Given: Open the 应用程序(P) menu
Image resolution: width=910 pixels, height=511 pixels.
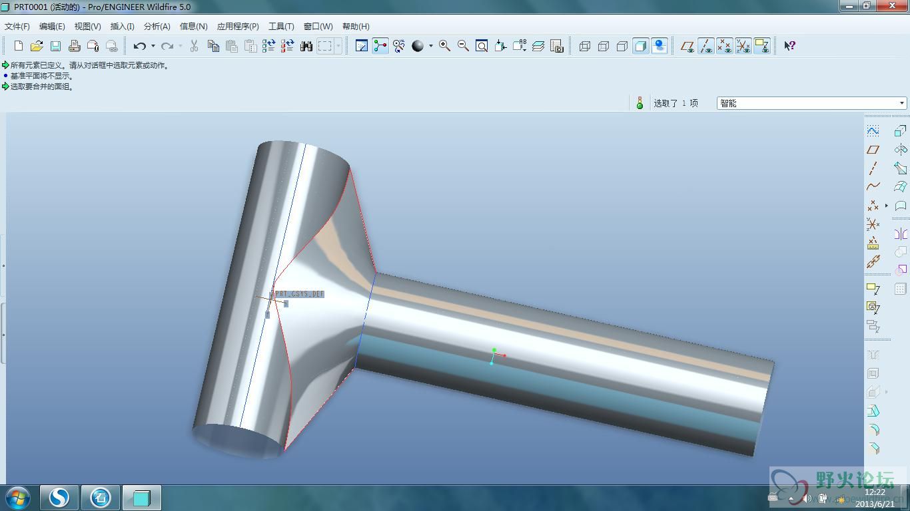Looking at the screenshot, I should click(x=238, y=27).
